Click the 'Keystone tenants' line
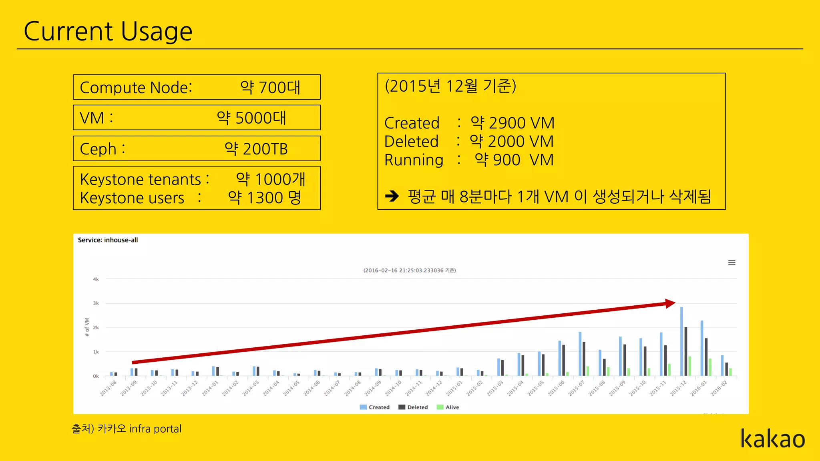820x461 pixels. click(x=193, y=179)
